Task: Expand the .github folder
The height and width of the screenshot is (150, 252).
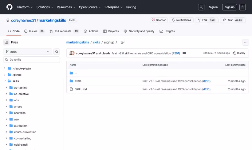Action: [5, 75]
